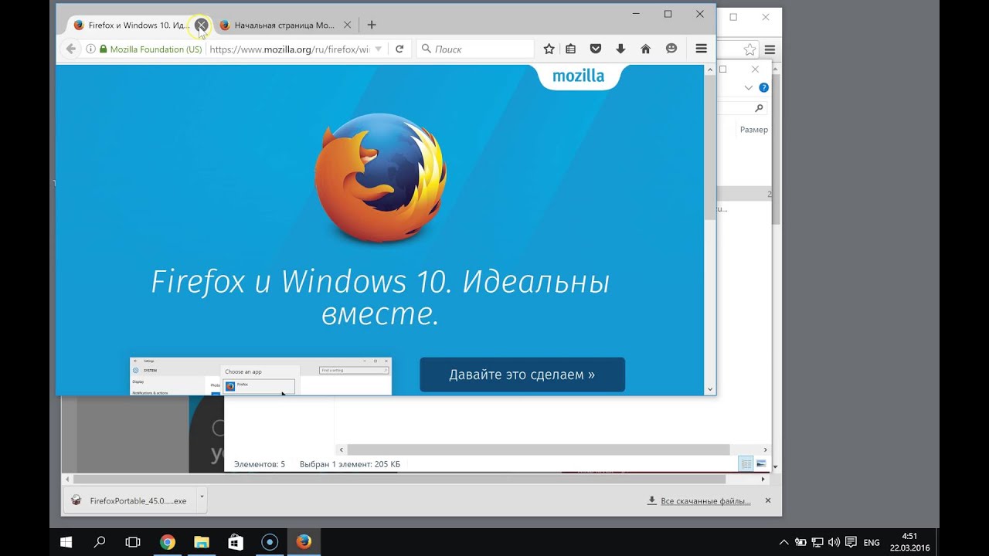Open the Explorer help question icon
989x556 pixels.
tap(763, 87)
